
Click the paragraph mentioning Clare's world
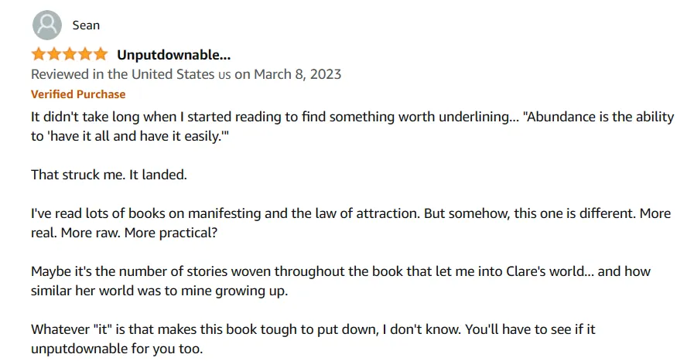pyautogui.click(x=340, y=281)
